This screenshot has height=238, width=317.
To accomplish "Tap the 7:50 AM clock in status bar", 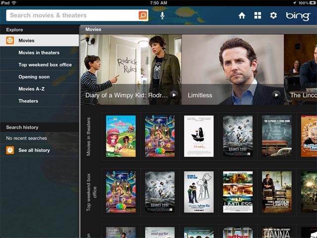I will [x=158, y=3].
